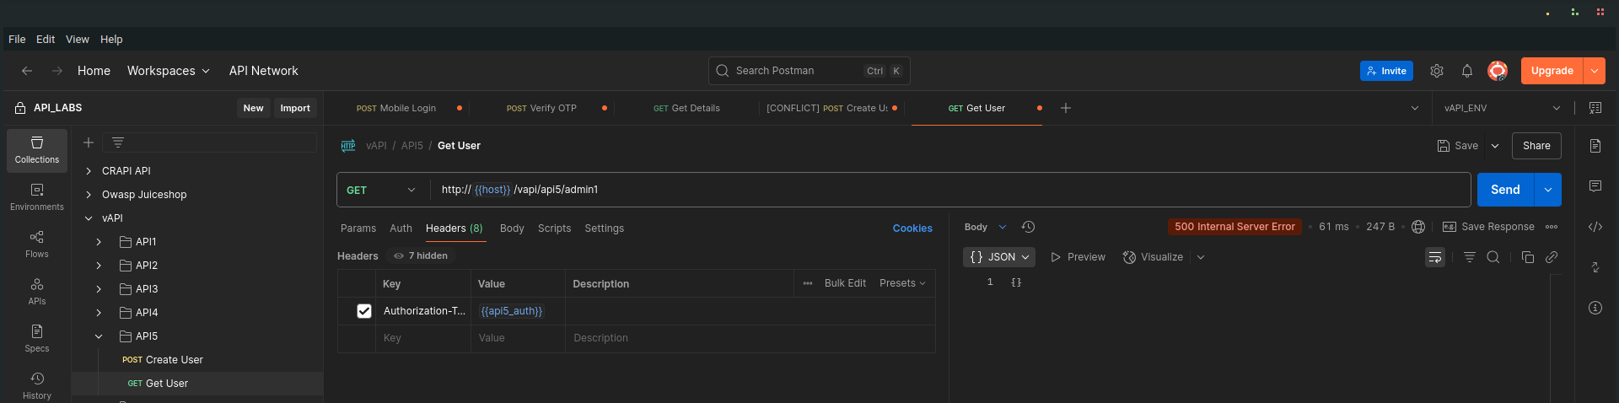Open the Upgrade dropdown arrow
Screen dimensions: 1619x403
pos(1595,71)
